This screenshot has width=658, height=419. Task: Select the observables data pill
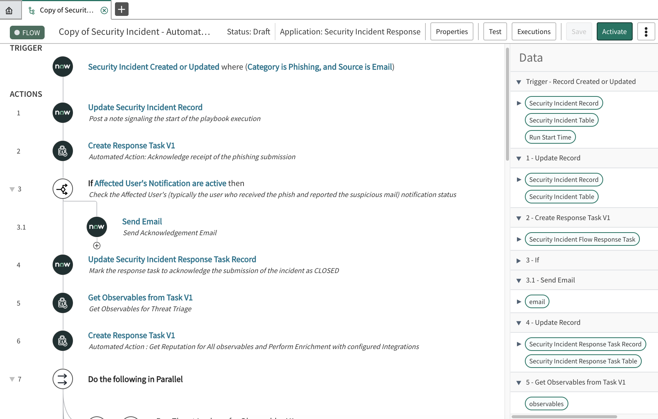[546, 404]
